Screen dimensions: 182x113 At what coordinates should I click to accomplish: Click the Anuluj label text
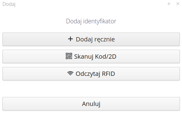pos(91,104)
